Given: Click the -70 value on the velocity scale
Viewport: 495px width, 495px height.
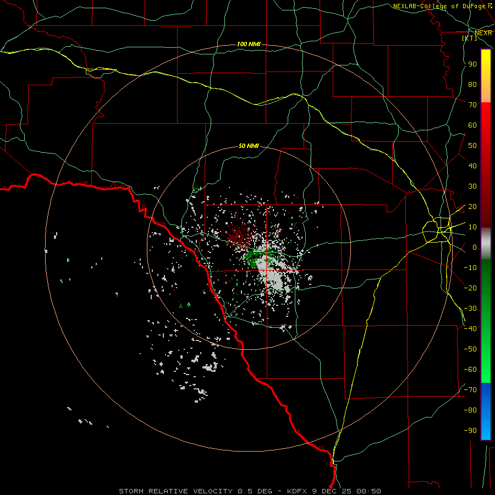Looking at the screenshot, I should click(x=470, y=390).
